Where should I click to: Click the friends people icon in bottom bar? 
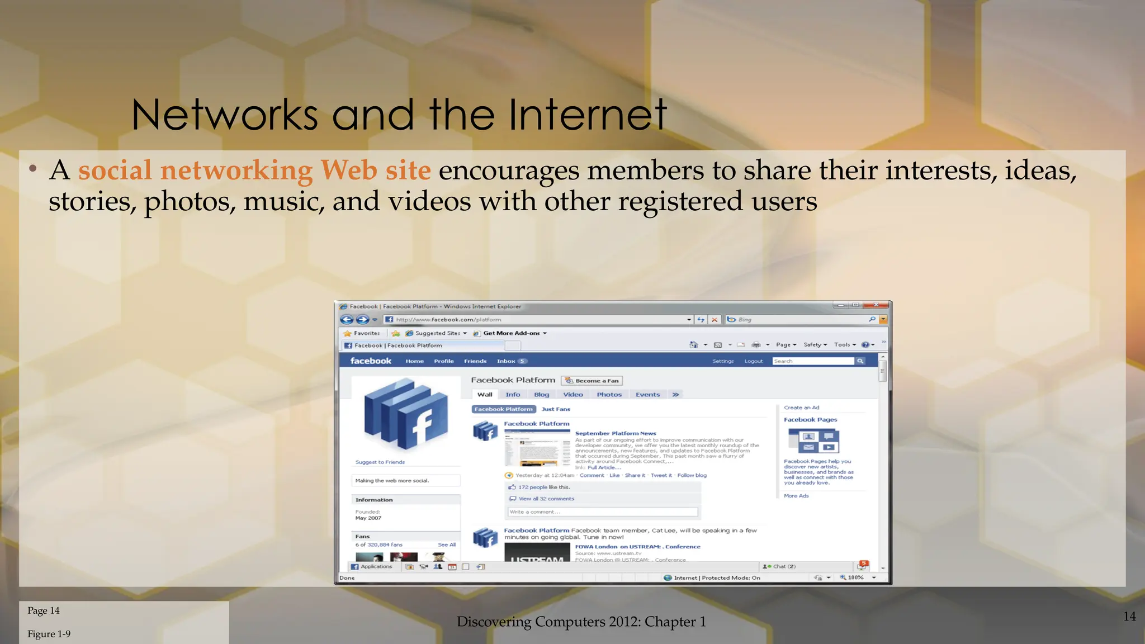coord(438,567)
